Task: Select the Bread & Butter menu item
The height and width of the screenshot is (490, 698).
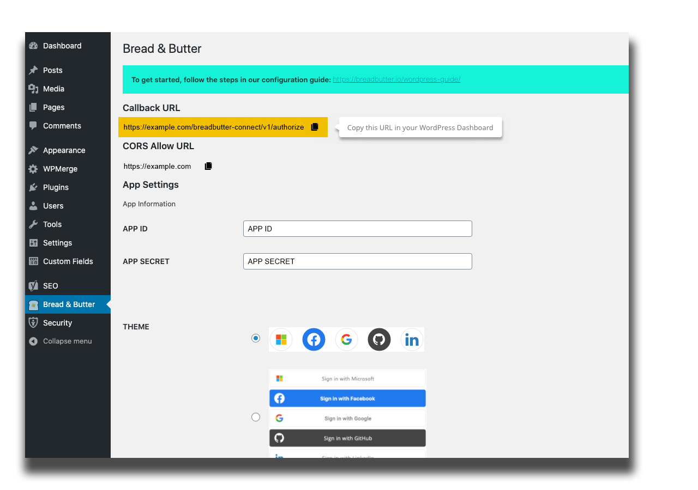Action: (x=68, y=304)
